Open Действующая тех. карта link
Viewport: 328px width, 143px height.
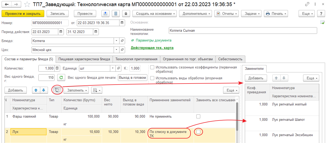point(152,48)
